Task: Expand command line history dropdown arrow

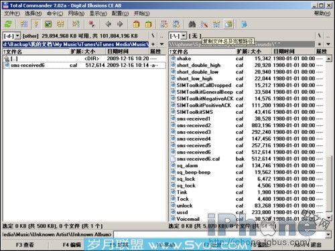Action: [x=328, y=234]
